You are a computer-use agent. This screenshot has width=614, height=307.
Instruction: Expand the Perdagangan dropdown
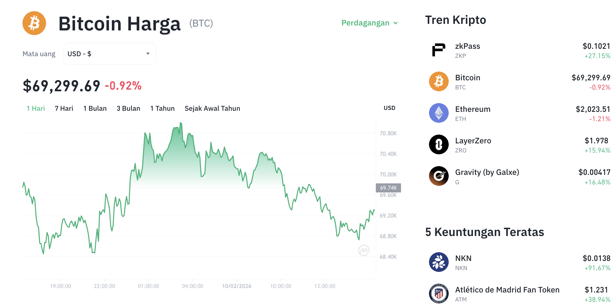pyautogui.click(x=369, y=23)
